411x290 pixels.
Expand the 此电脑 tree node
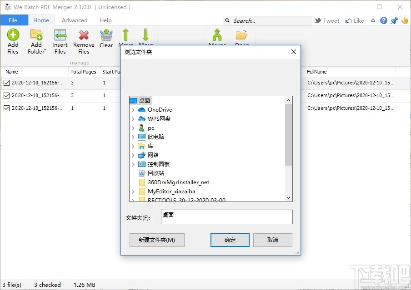134,137
